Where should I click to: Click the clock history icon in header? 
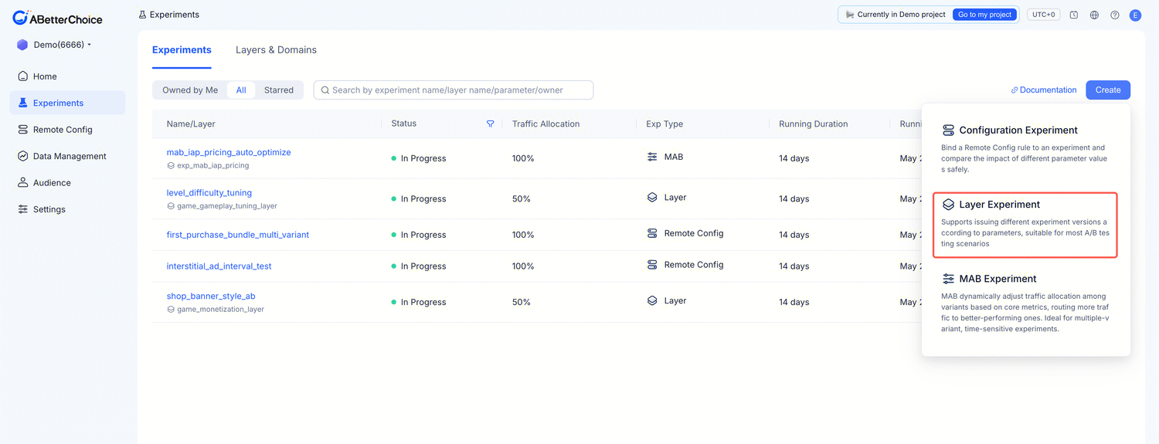(1074, 15)
